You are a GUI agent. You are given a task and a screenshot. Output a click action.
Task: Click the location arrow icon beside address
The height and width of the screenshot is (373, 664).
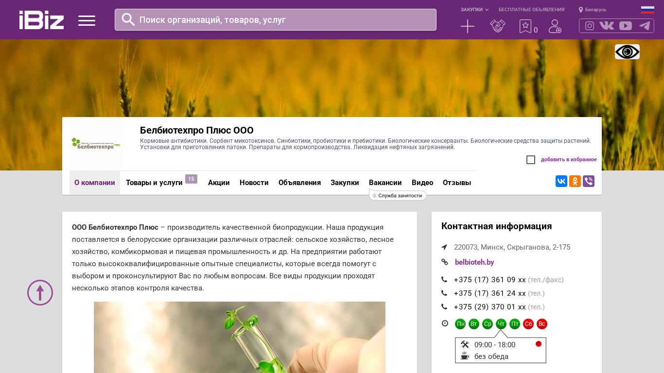click(444, 247)
